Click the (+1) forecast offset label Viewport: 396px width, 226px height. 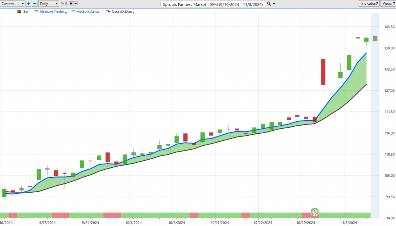[x=64, y=3]
